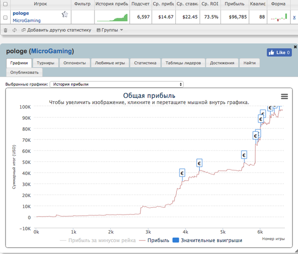Click MicroGaming link in panel title

[x=52, y=51]
